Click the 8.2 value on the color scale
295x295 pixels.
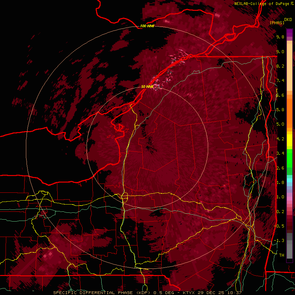[280, 66]
